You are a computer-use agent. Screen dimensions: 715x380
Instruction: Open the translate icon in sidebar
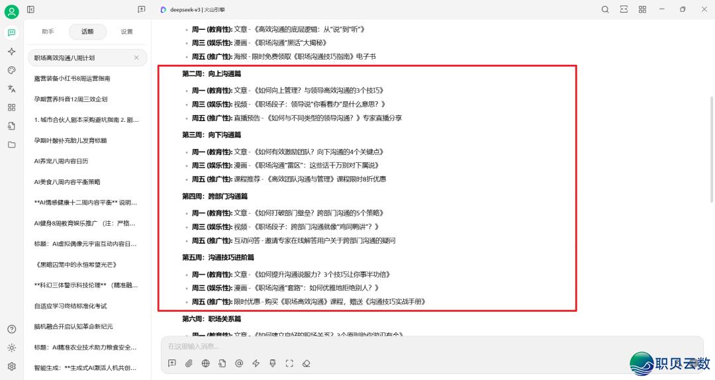pyautogui.click(x=11, y=89)
